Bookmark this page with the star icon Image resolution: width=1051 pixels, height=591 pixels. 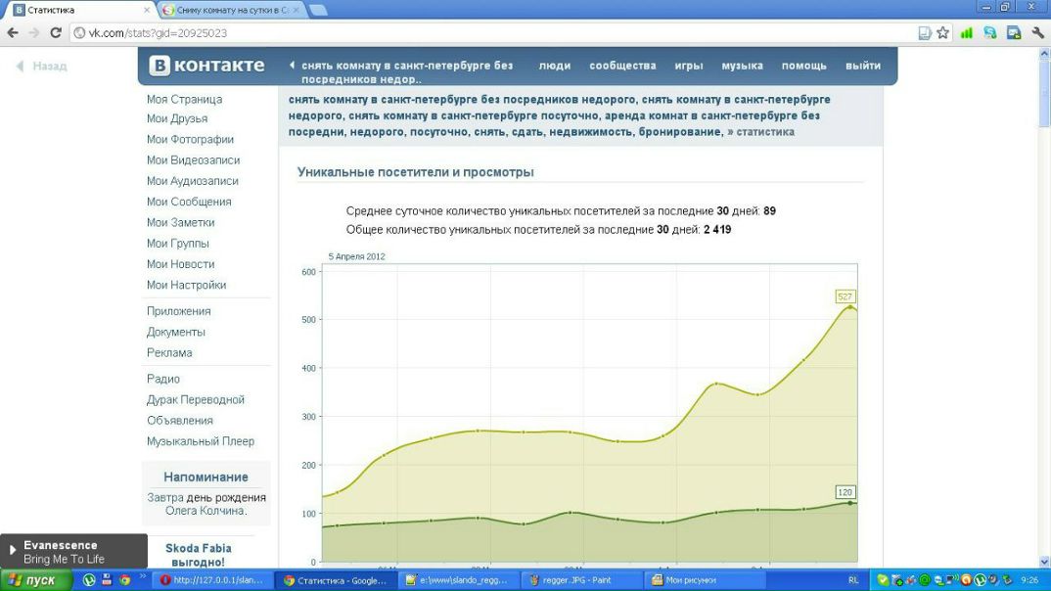pos(942,32)
